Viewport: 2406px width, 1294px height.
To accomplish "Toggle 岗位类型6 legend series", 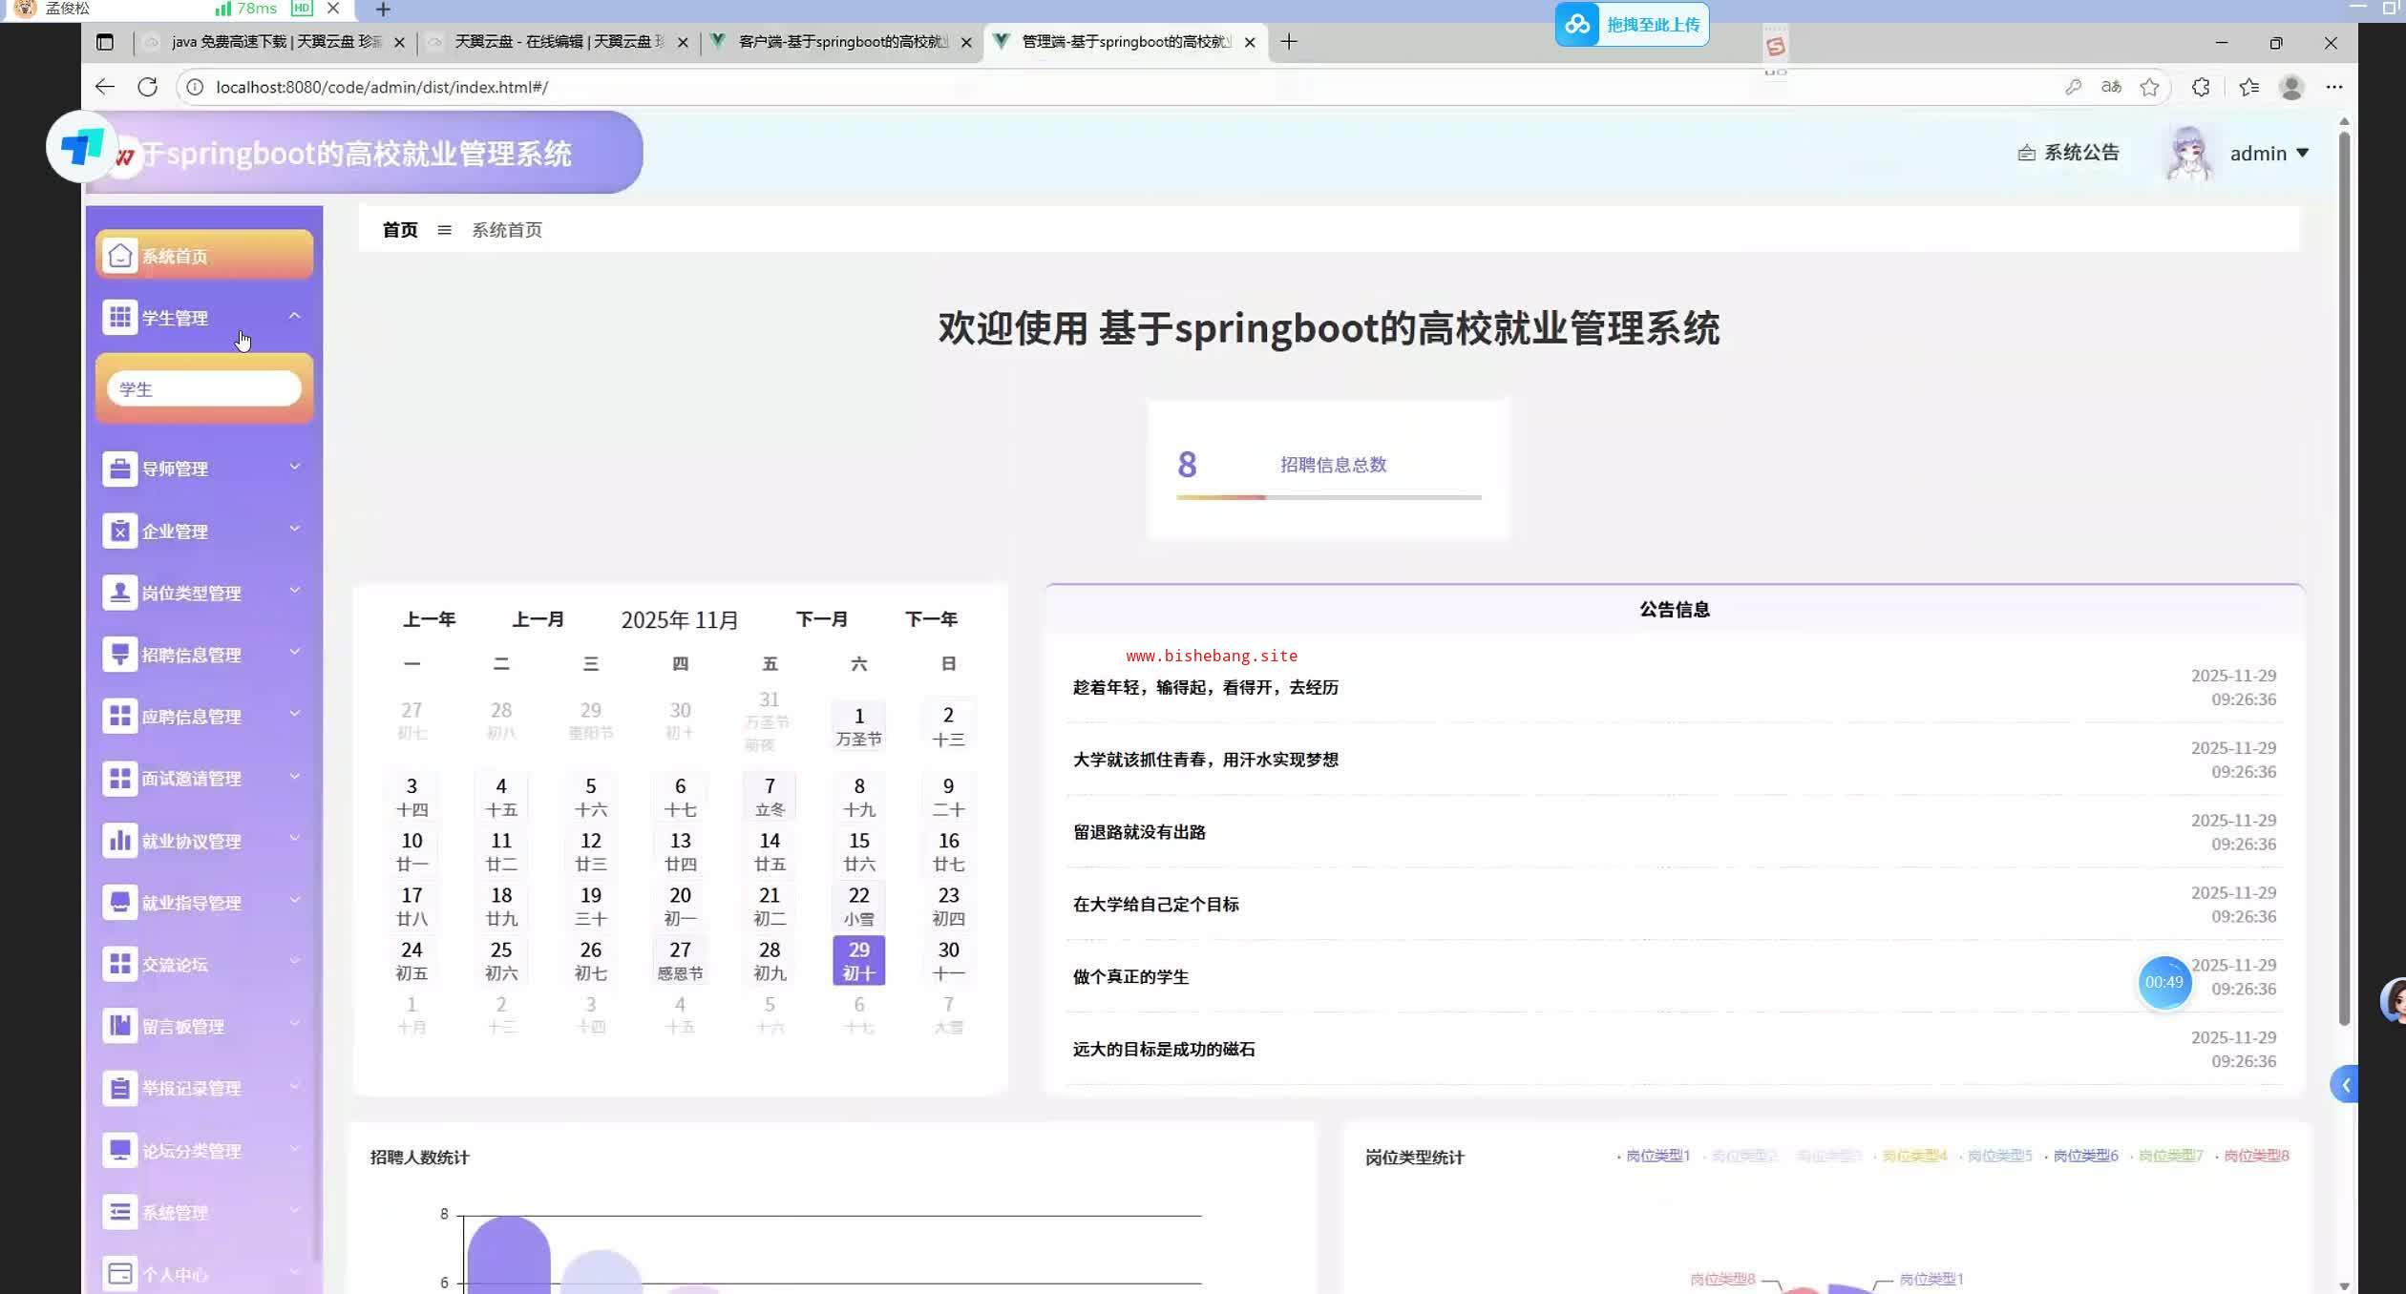I will [2085, 1156].
